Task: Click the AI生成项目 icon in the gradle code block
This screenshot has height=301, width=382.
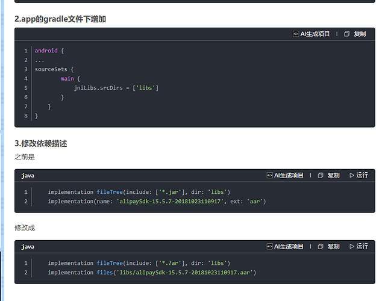Action: click(x=295, y=34)
